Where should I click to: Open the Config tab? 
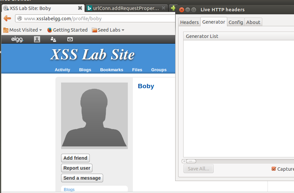[x=236, y=22]
